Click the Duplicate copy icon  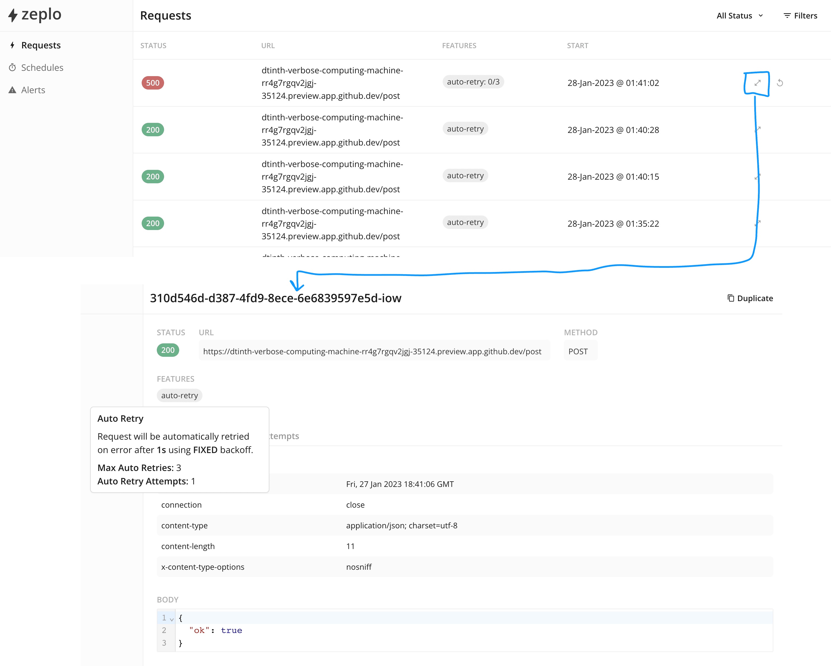731,298
